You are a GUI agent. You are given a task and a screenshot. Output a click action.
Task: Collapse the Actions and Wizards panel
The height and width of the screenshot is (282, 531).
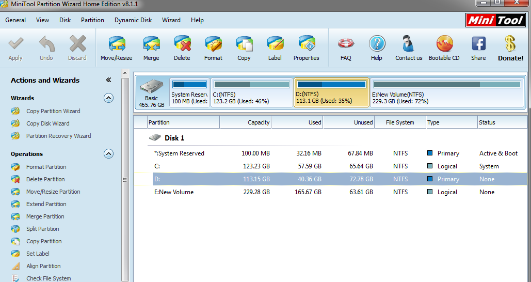108,80
